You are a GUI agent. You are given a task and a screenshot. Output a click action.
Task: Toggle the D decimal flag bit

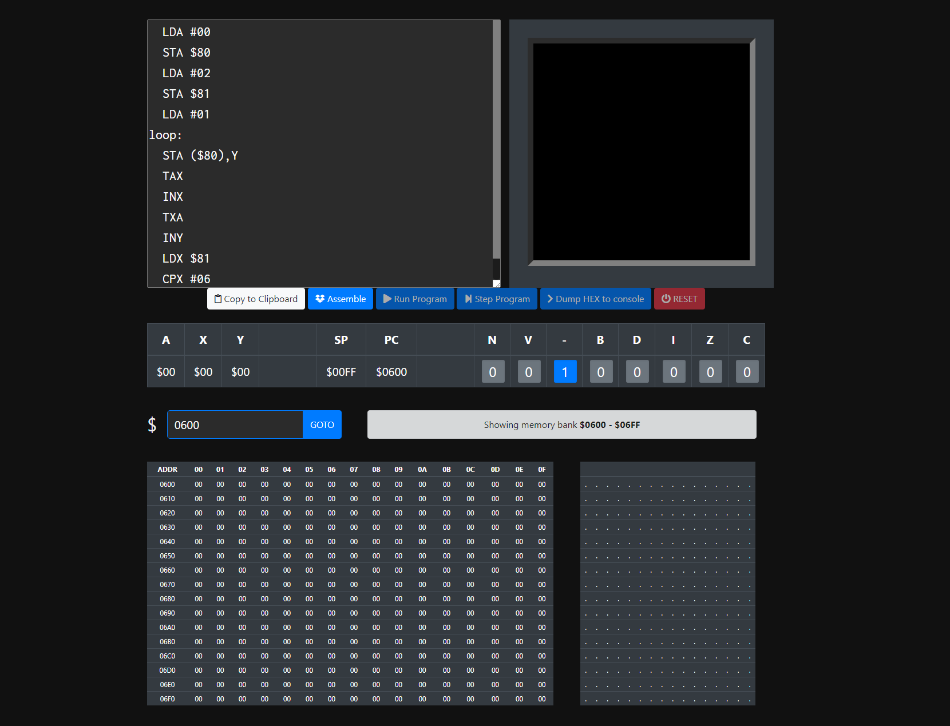point(637,372)
